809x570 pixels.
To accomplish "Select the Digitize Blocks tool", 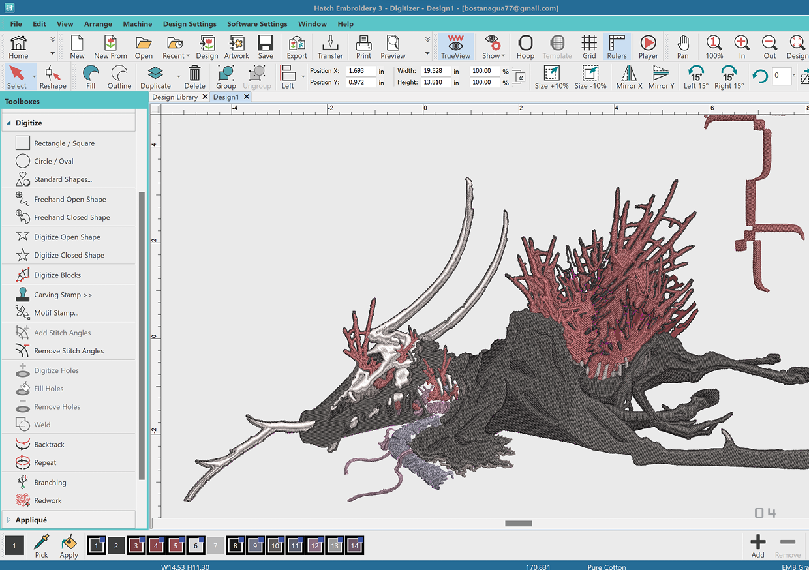I will (x=57, y=275).
